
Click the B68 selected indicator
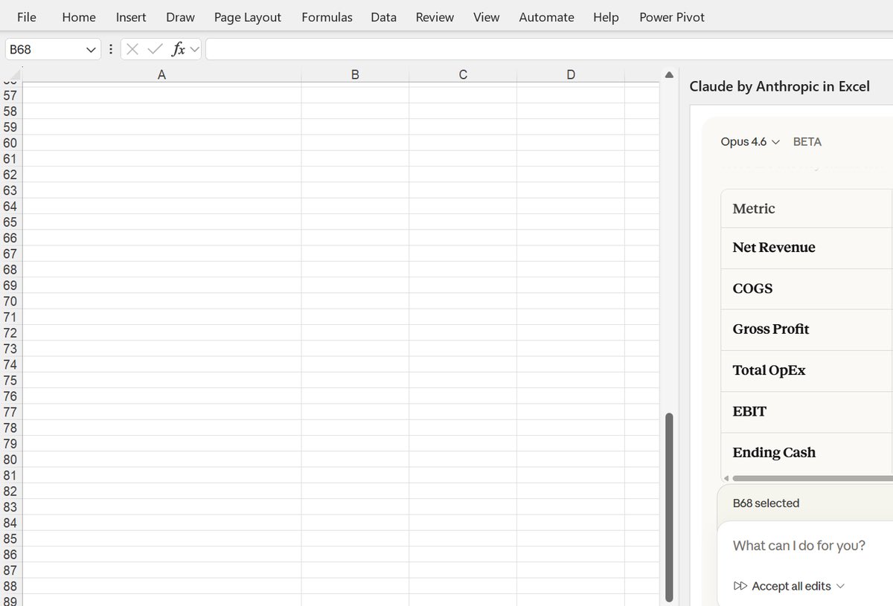point(766,503)
